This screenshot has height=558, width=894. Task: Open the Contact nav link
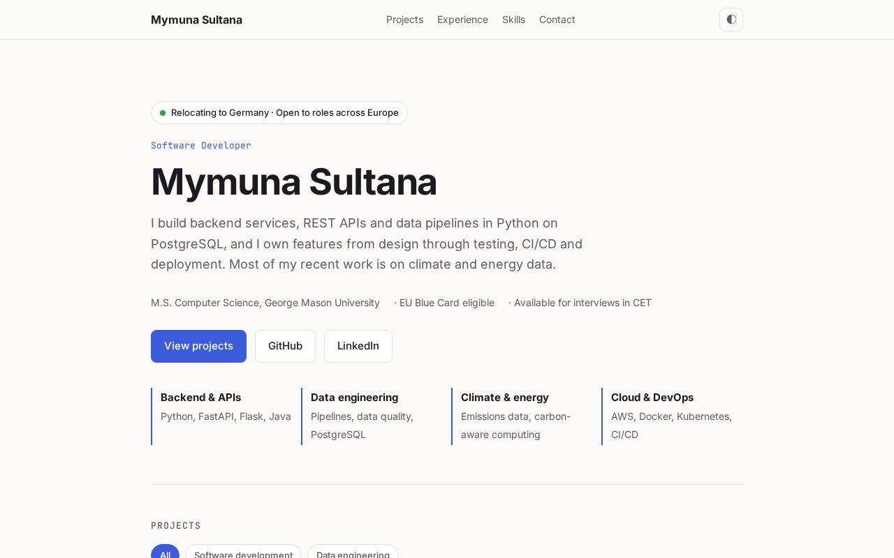pyautogui.click(x=557, y=20)
